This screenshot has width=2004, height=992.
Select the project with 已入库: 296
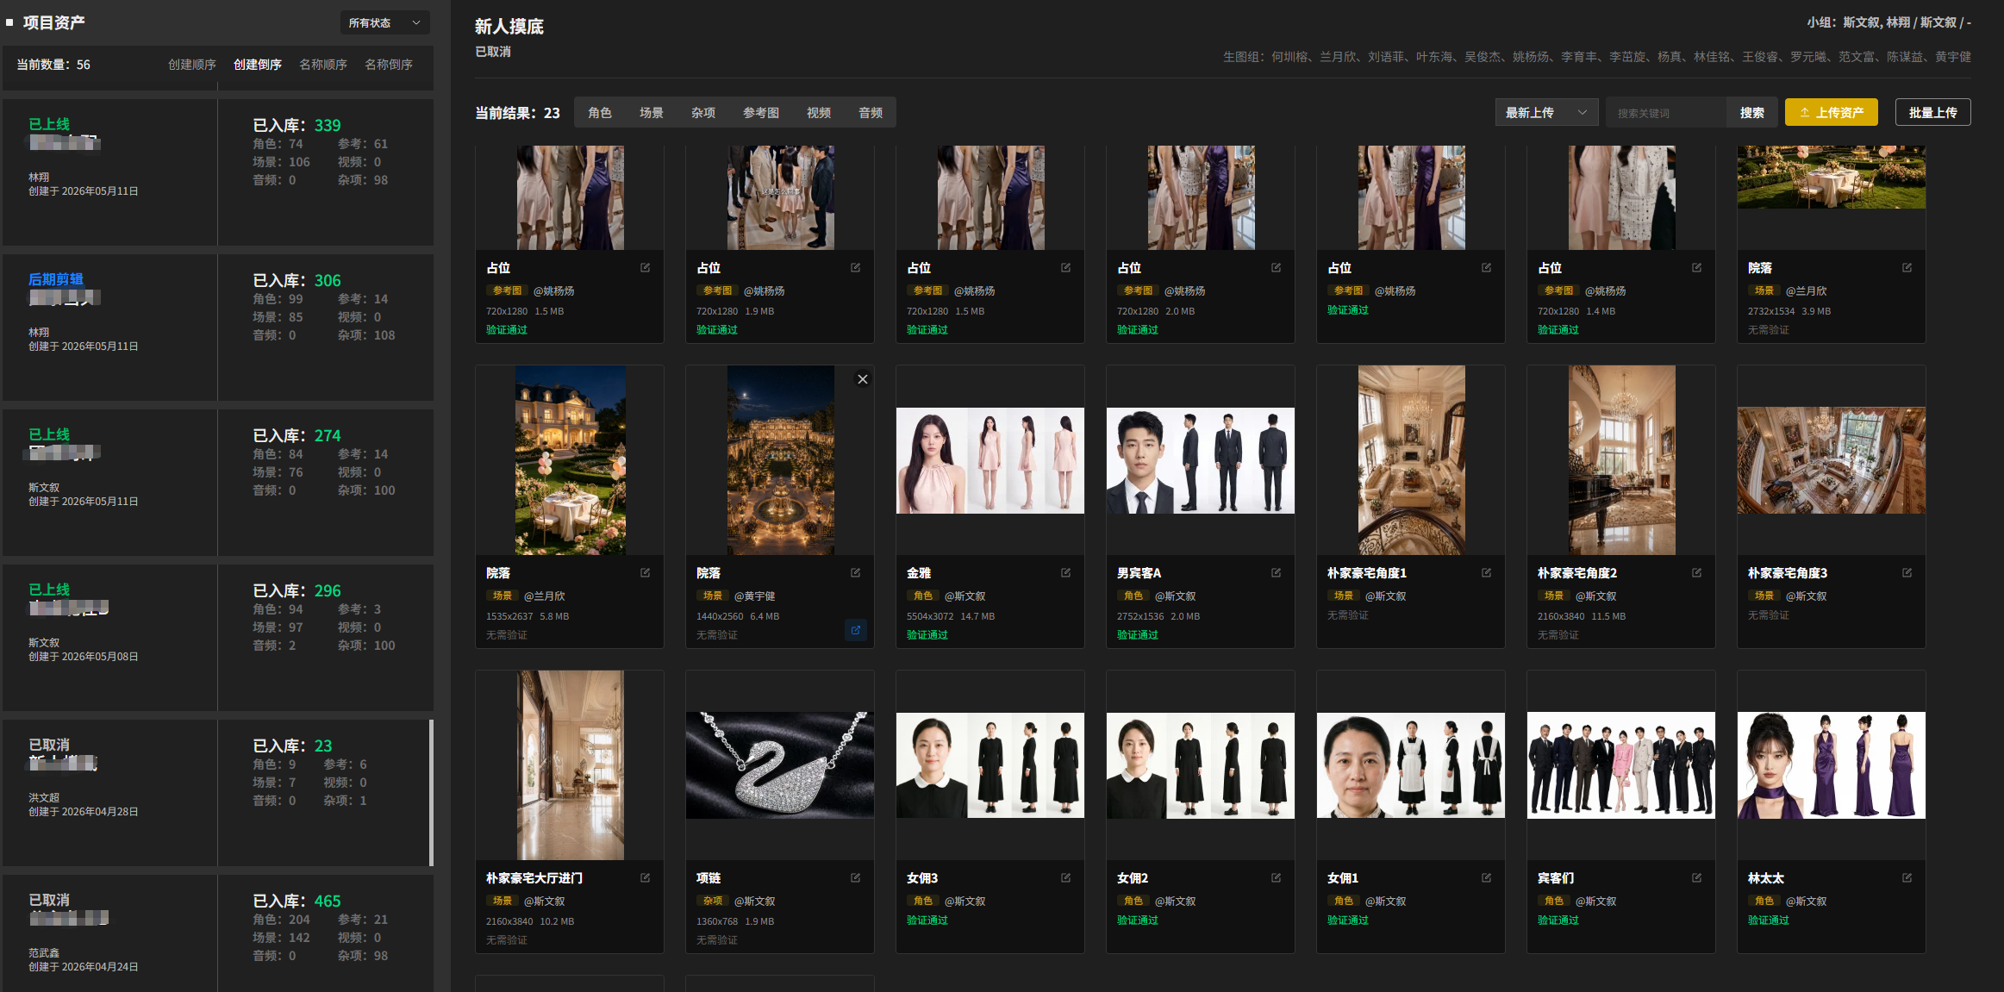(218, 638)
